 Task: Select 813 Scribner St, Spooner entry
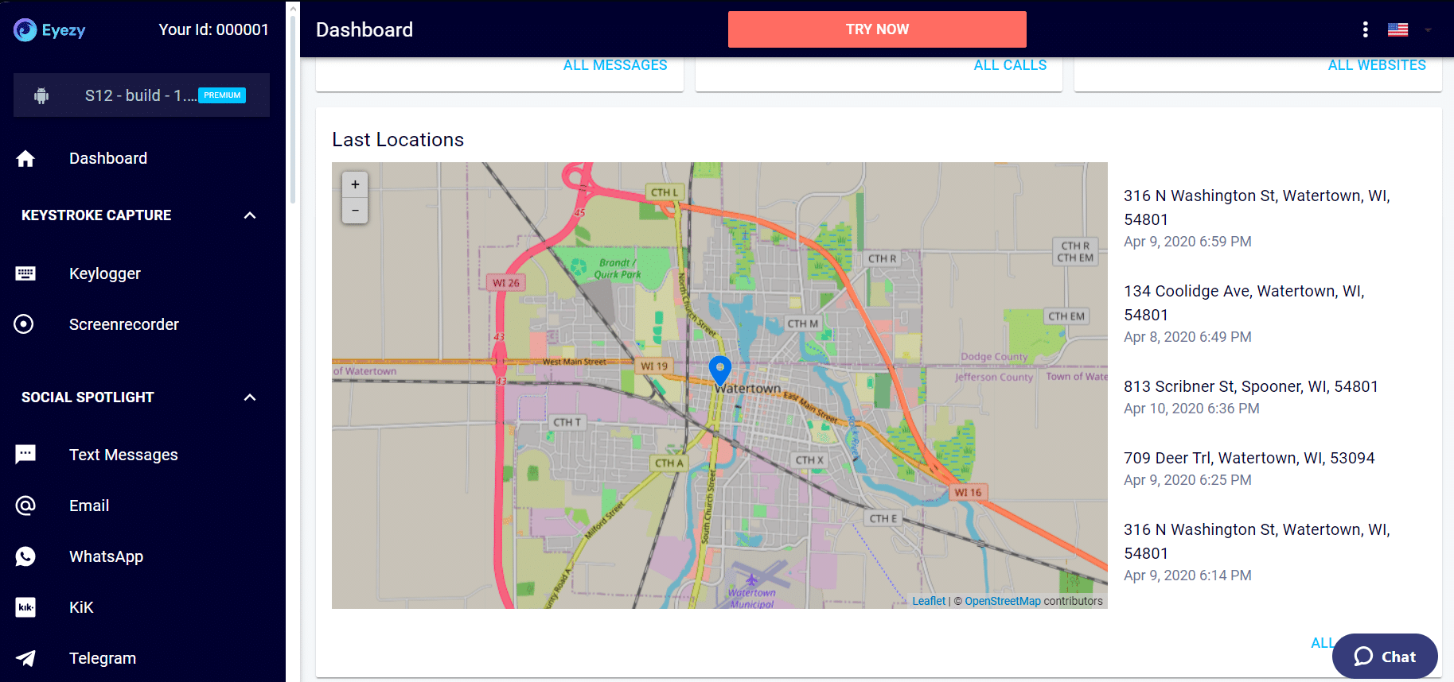1251,386
